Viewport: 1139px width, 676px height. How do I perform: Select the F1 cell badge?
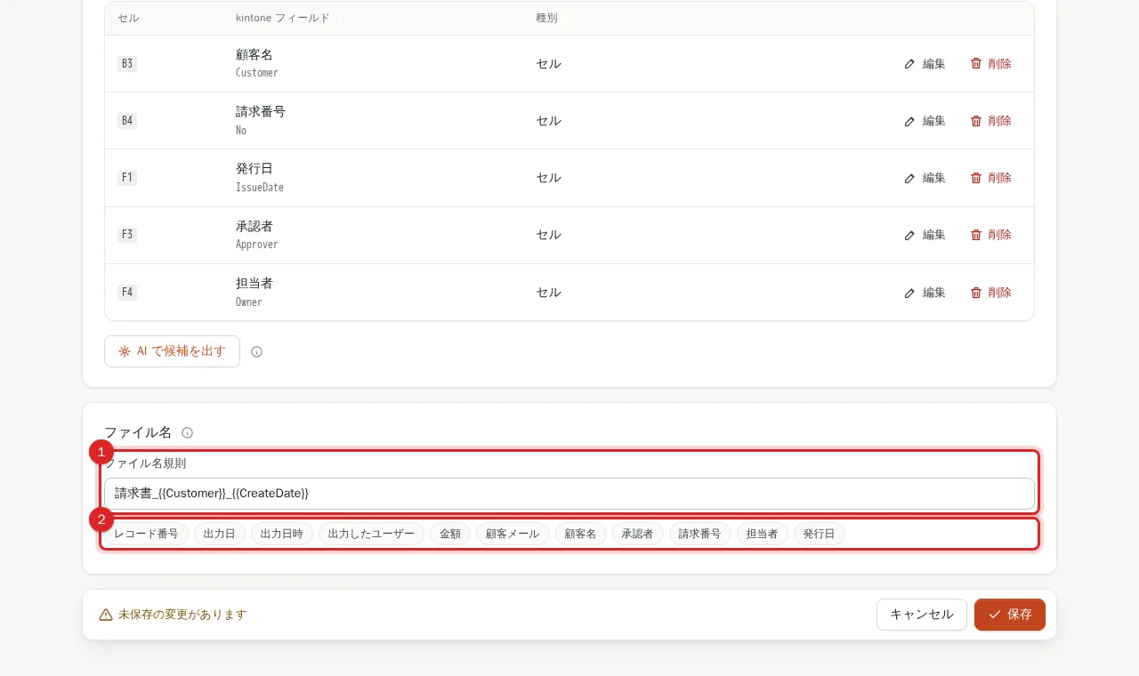(127, 178)
